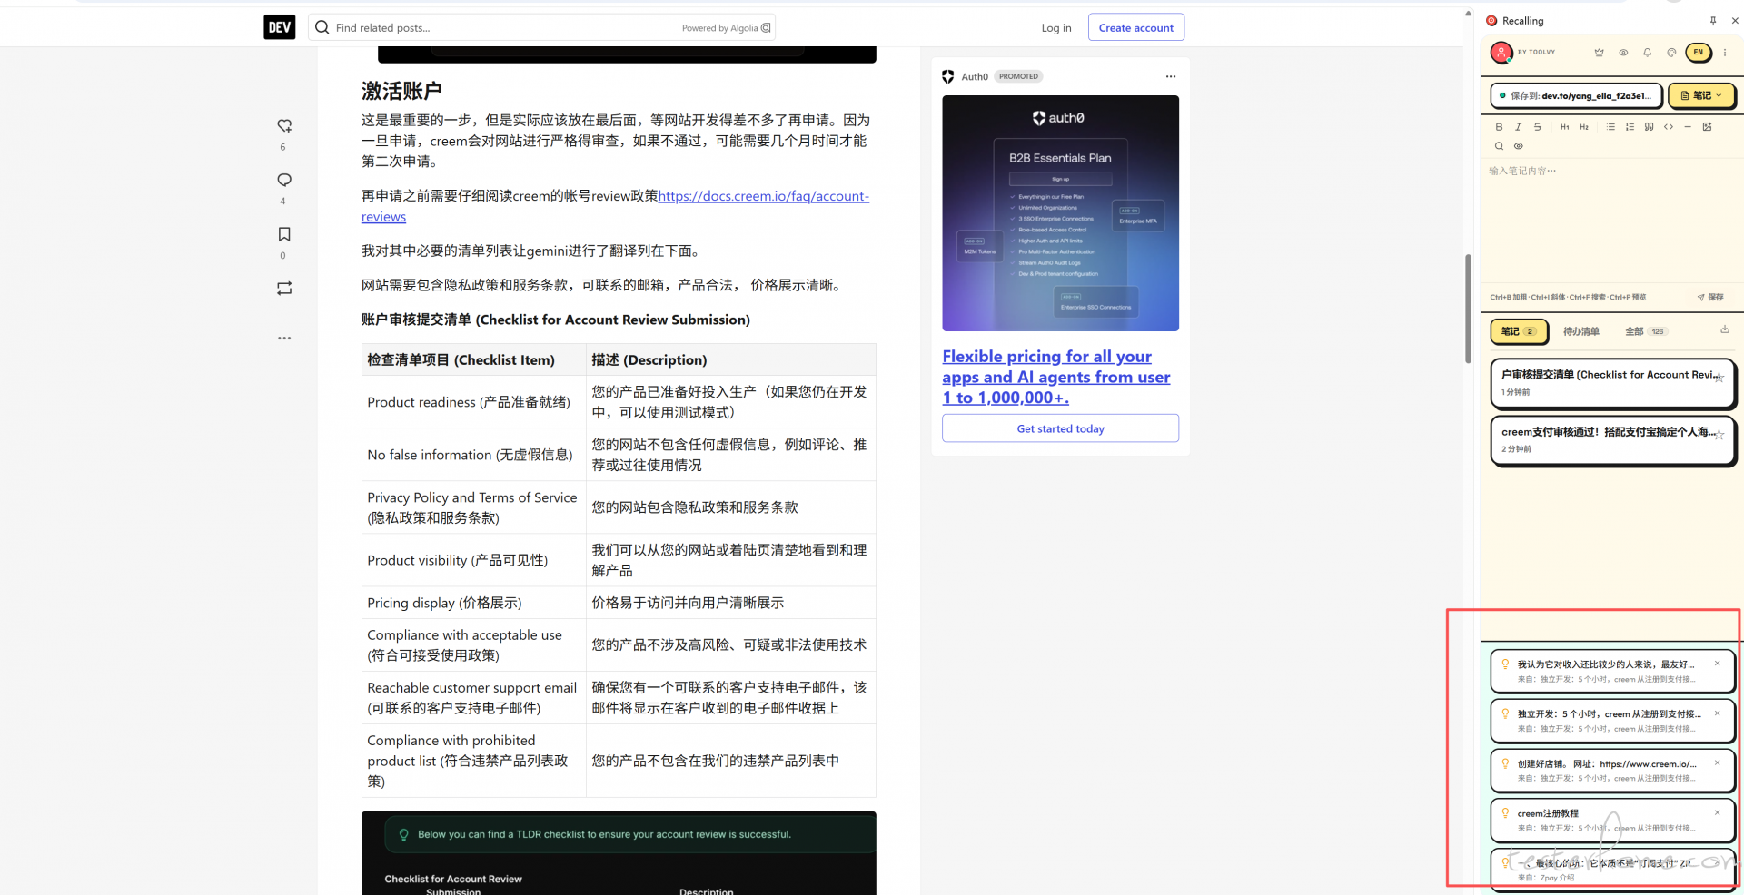Apply strikethrough formatting in note toolbar
This screenshot has width=1744, height=895.
click(1537, 127)
